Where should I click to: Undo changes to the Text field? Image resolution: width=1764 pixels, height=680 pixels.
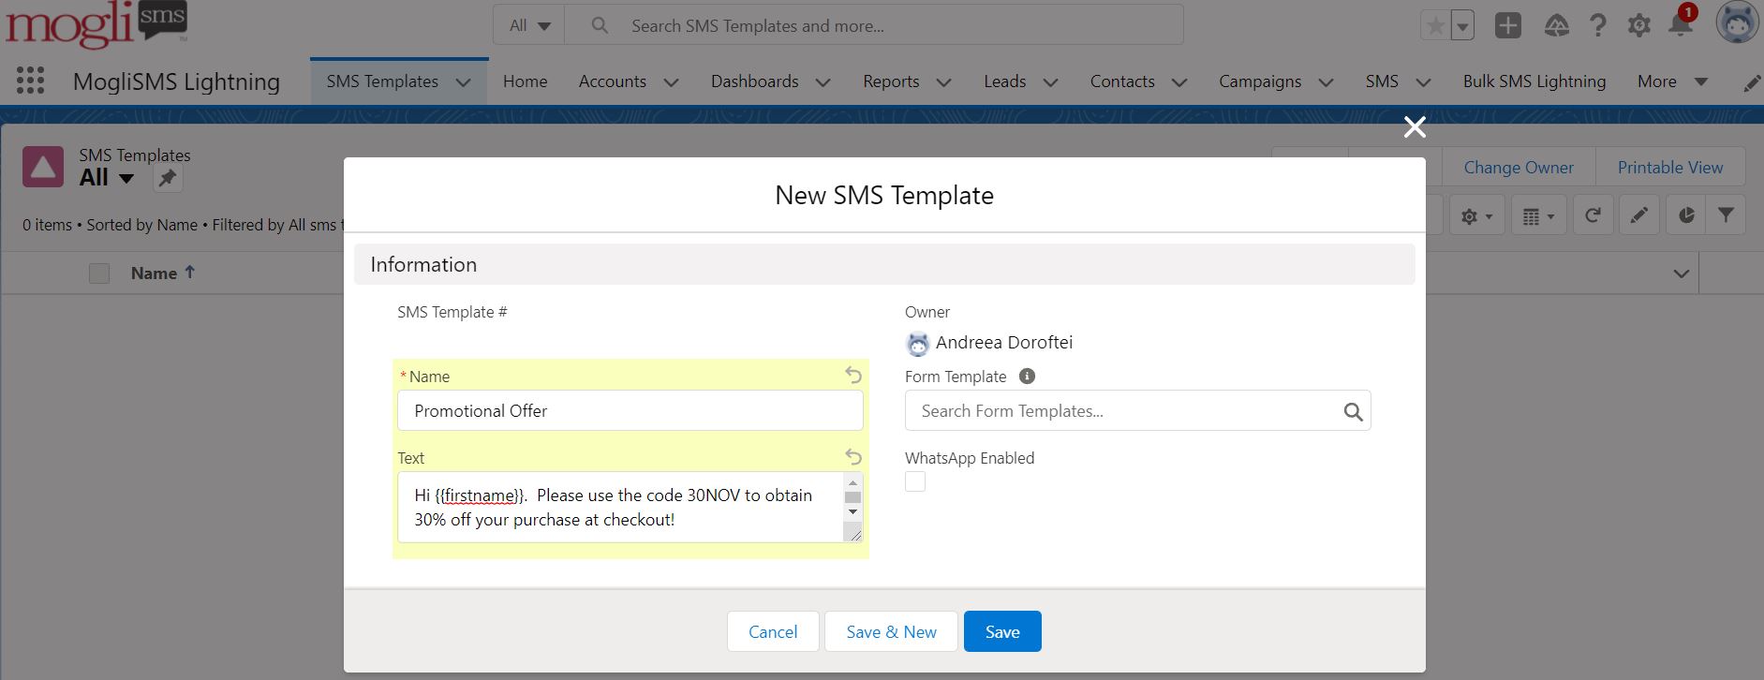[853, 456]
